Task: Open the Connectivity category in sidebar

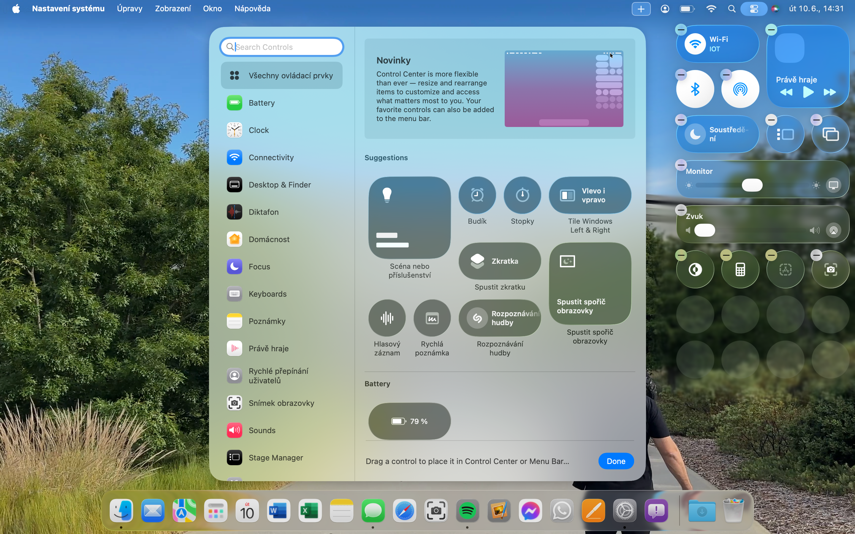Action: coord(271,158)
